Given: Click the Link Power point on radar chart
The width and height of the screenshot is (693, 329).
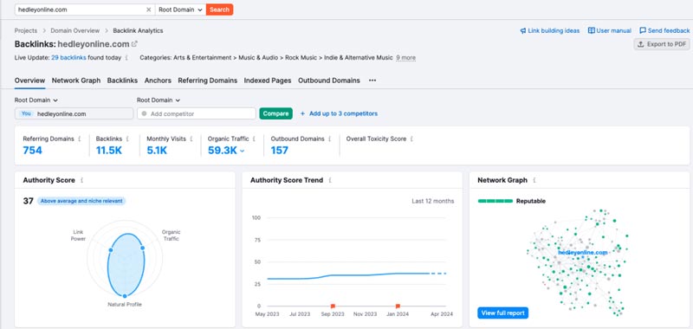Looking at the screenshot, I should pos(111,250).
